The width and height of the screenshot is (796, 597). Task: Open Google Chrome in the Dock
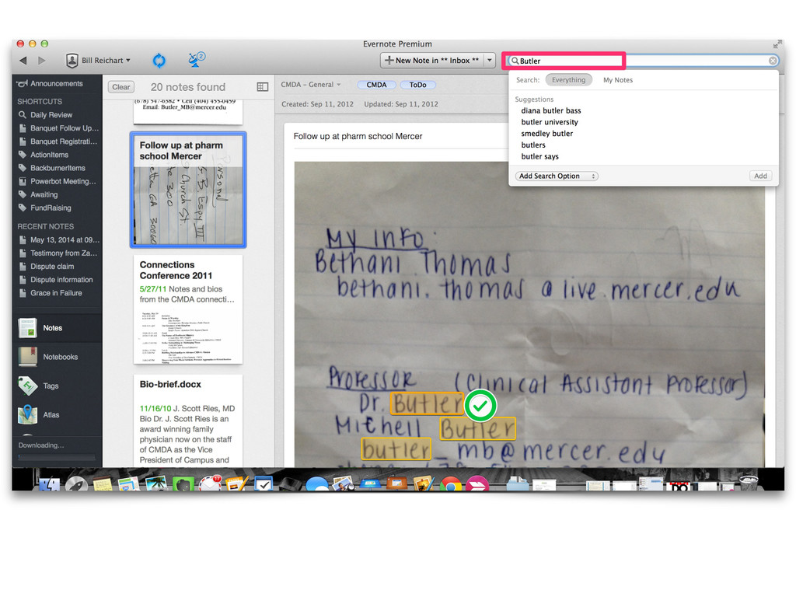point(450,485)
